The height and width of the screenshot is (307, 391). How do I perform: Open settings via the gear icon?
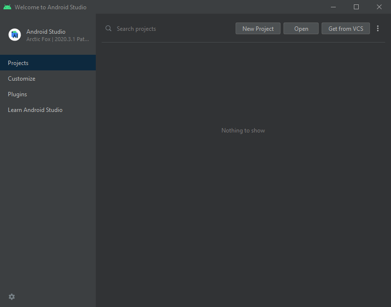pos(11,297)
